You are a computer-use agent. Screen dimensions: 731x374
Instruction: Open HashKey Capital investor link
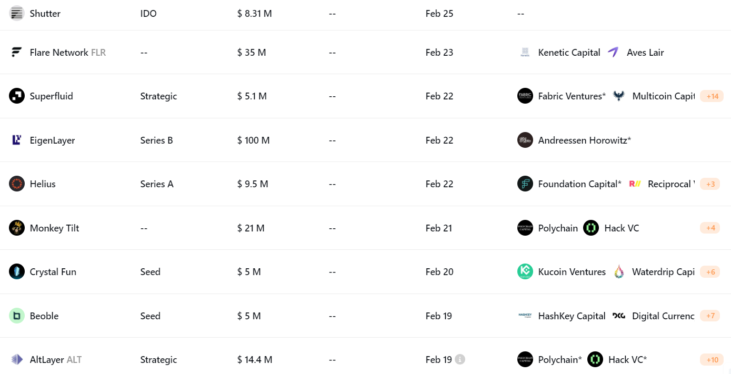click(x=572, y=316)
